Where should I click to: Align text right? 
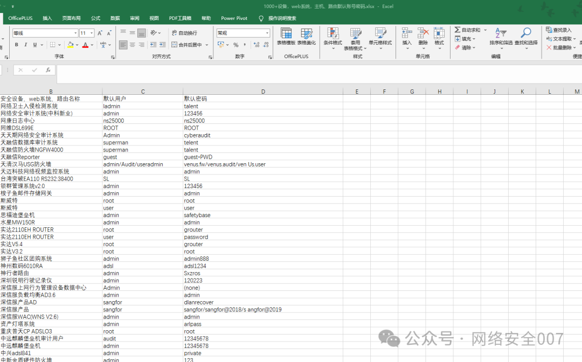click(x=141, y=45)
